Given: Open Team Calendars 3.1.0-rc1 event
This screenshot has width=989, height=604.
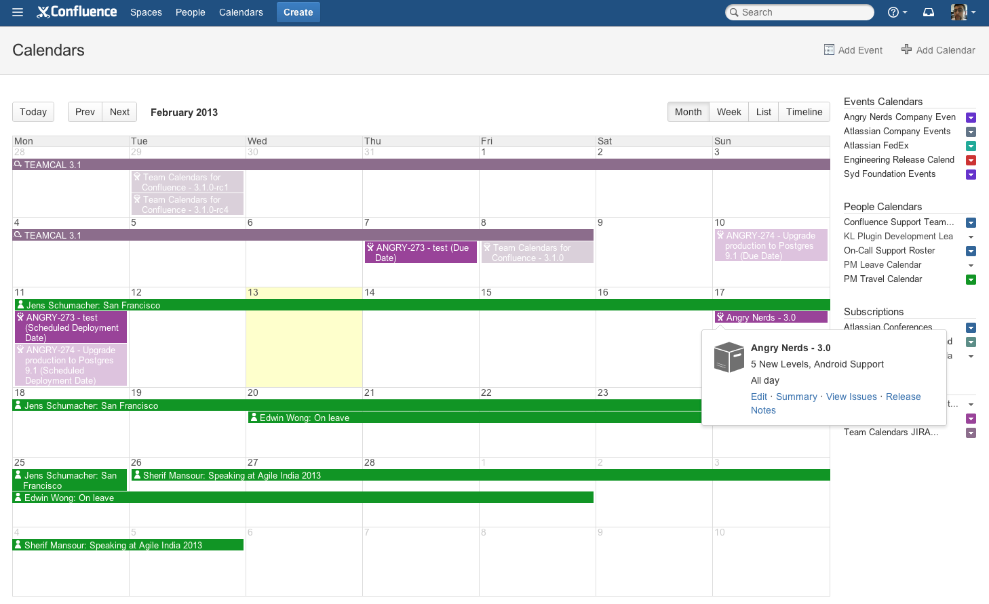Looking at the screenshot, I should 187,182.
